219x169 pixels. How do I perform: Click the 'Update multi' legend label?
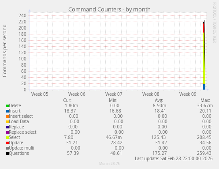tap(22, 148)
